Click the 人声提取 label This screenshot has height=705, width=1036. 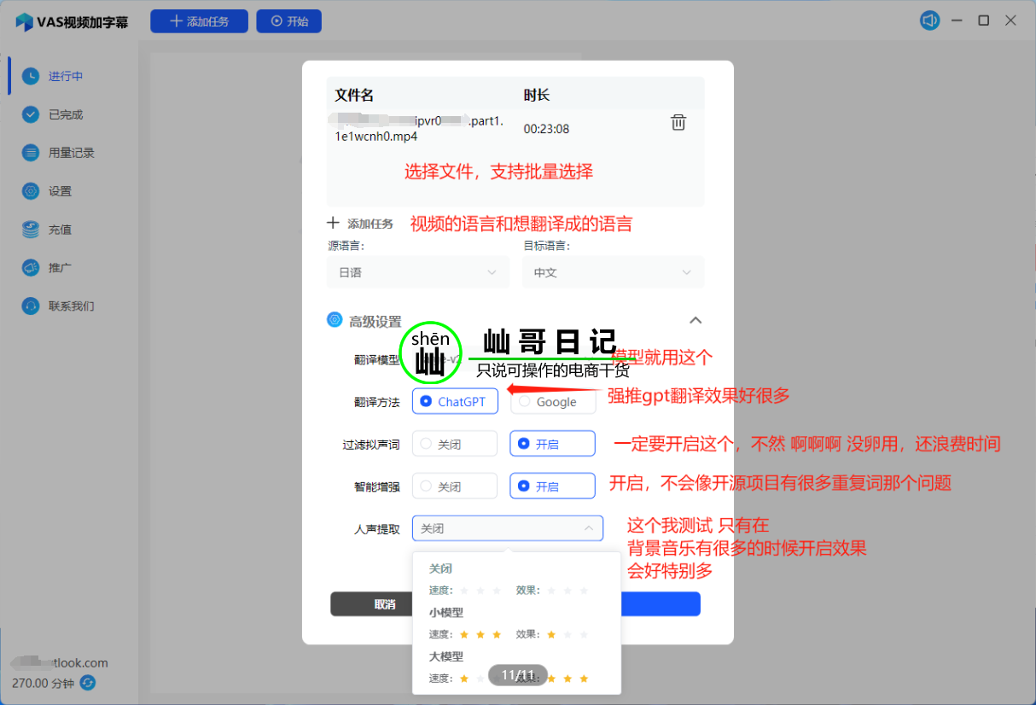coord(376,528)
